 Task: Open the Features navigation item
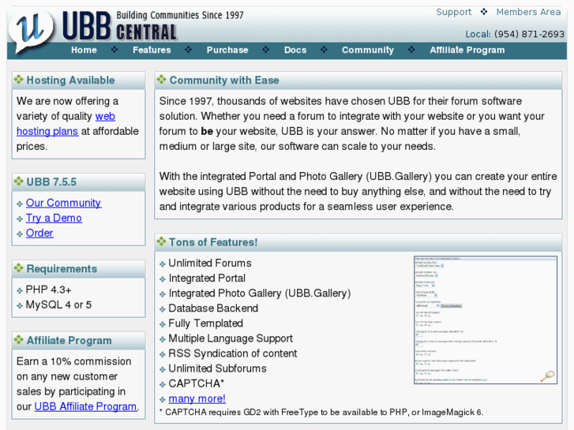pyautogui.click(x=152, y=50)
